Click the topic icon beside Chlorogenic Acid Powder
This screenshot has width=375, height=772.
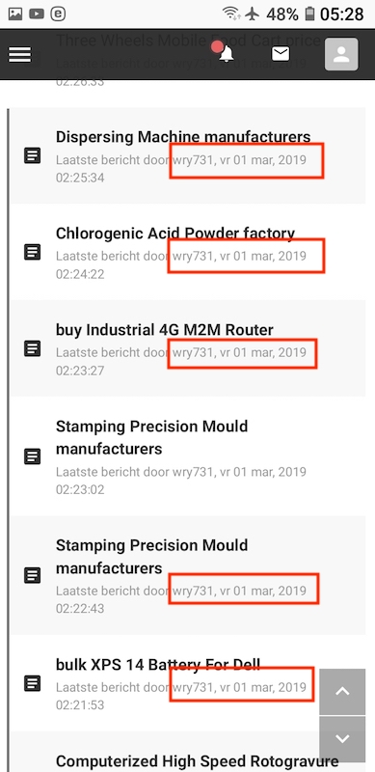coord(33,252)
